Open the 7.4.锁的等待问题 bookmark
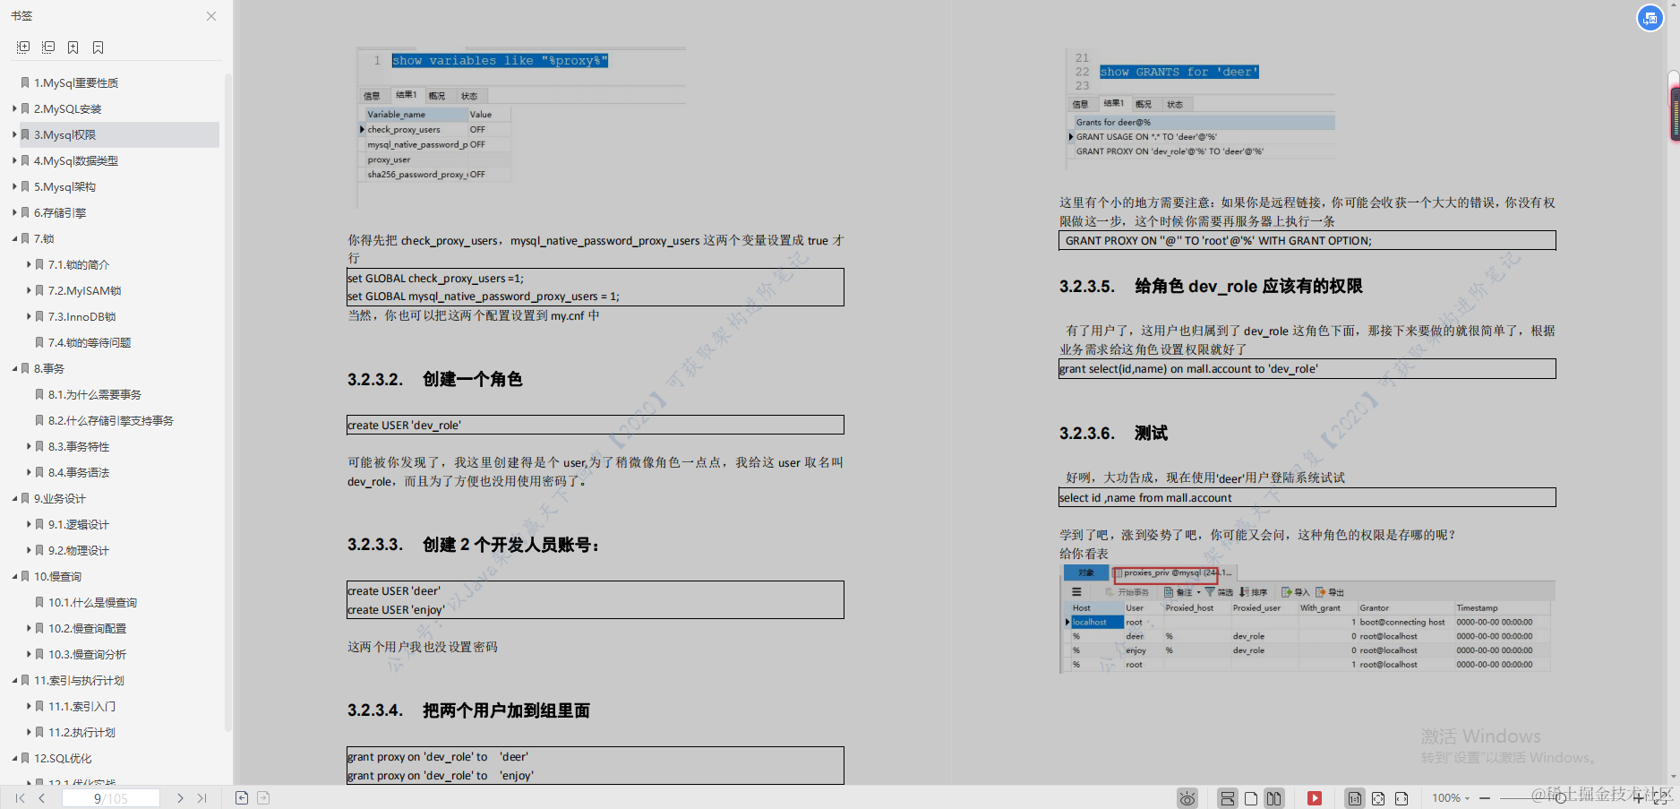This screenshot has height=809, width=1680. (x=90, y=343)
